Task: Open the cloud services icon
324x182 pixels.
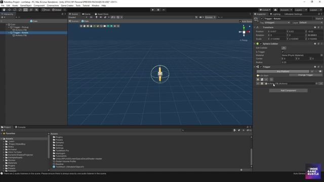Action: (275, 10)
